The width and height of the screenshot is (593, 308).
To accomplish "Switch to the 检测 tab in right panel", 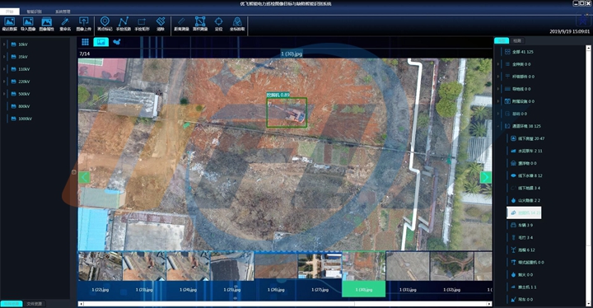I will tap(517, 40).
